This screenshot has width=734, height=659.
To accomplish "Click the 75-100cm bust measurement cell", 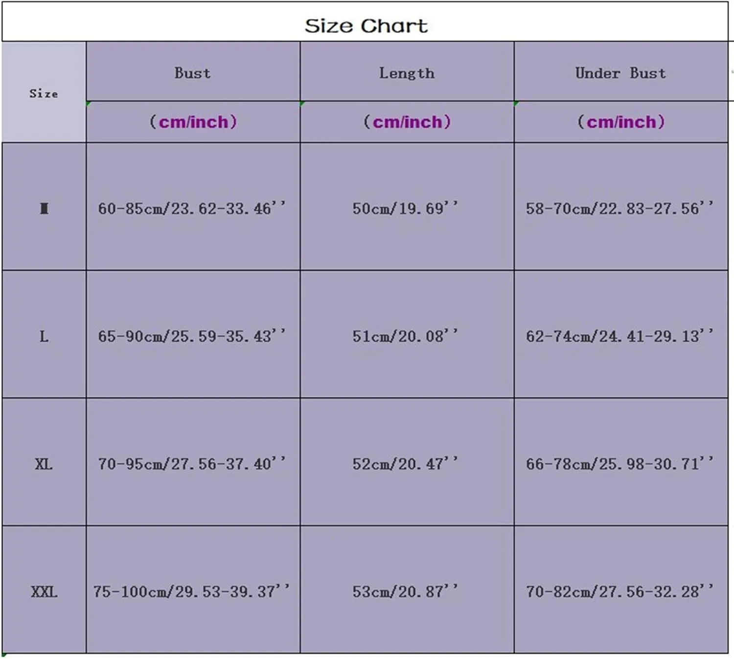I will 193,590.
